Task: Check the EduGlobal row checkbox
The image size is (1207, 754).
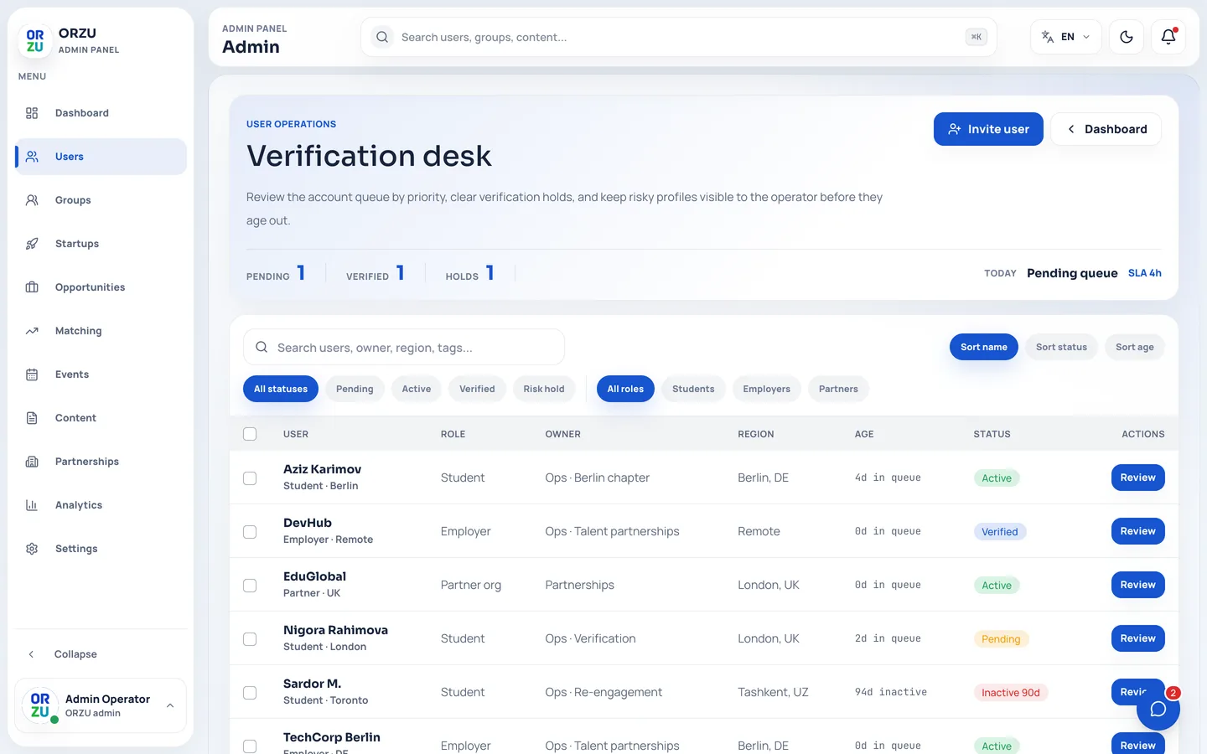Action: pyautogui.click(x=250, y=585)
